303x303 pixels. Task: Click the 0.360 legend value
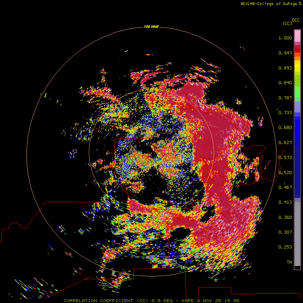click(285, 217)
